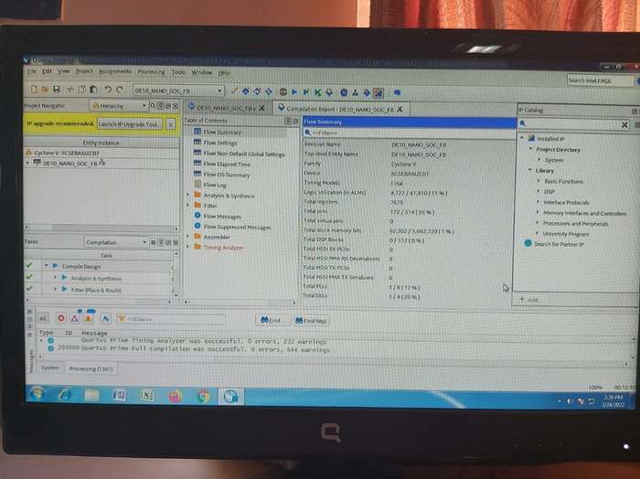Click the blue Help icon in toolbar
This screenshot has width=640, height=479.
(x=397, y=93)
